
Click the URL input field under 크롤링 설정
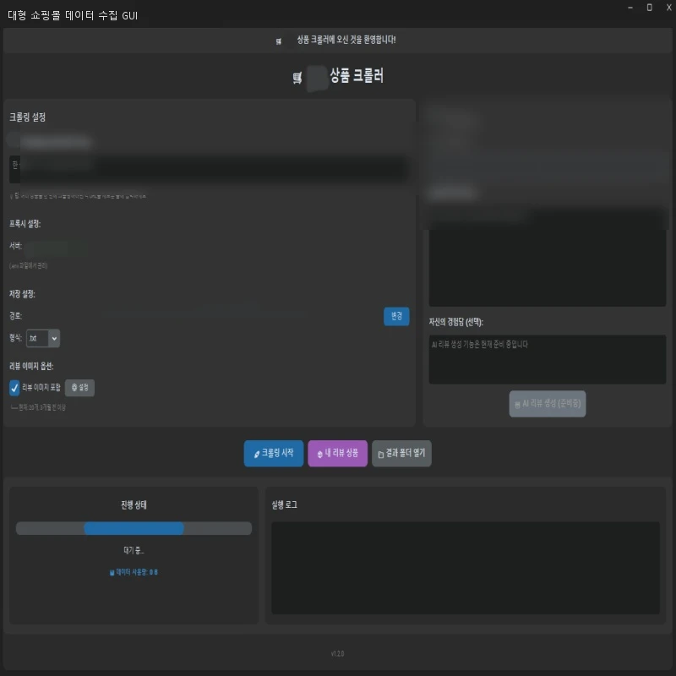click(209, 169)
